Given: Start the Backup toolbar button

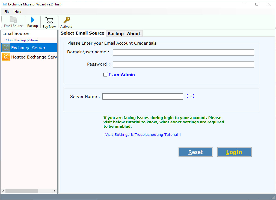Looking at the screenshot, I should click(x=32, y=22).
